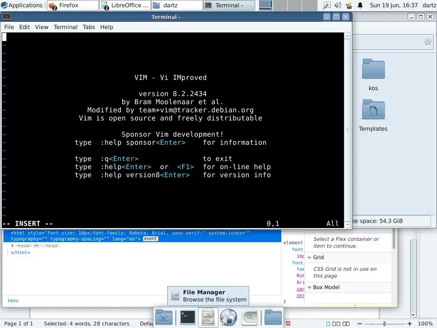This screenshot has height=328, width=437.
Task: Select the highlighted html element line in inspector
Action: pos(142,236)
